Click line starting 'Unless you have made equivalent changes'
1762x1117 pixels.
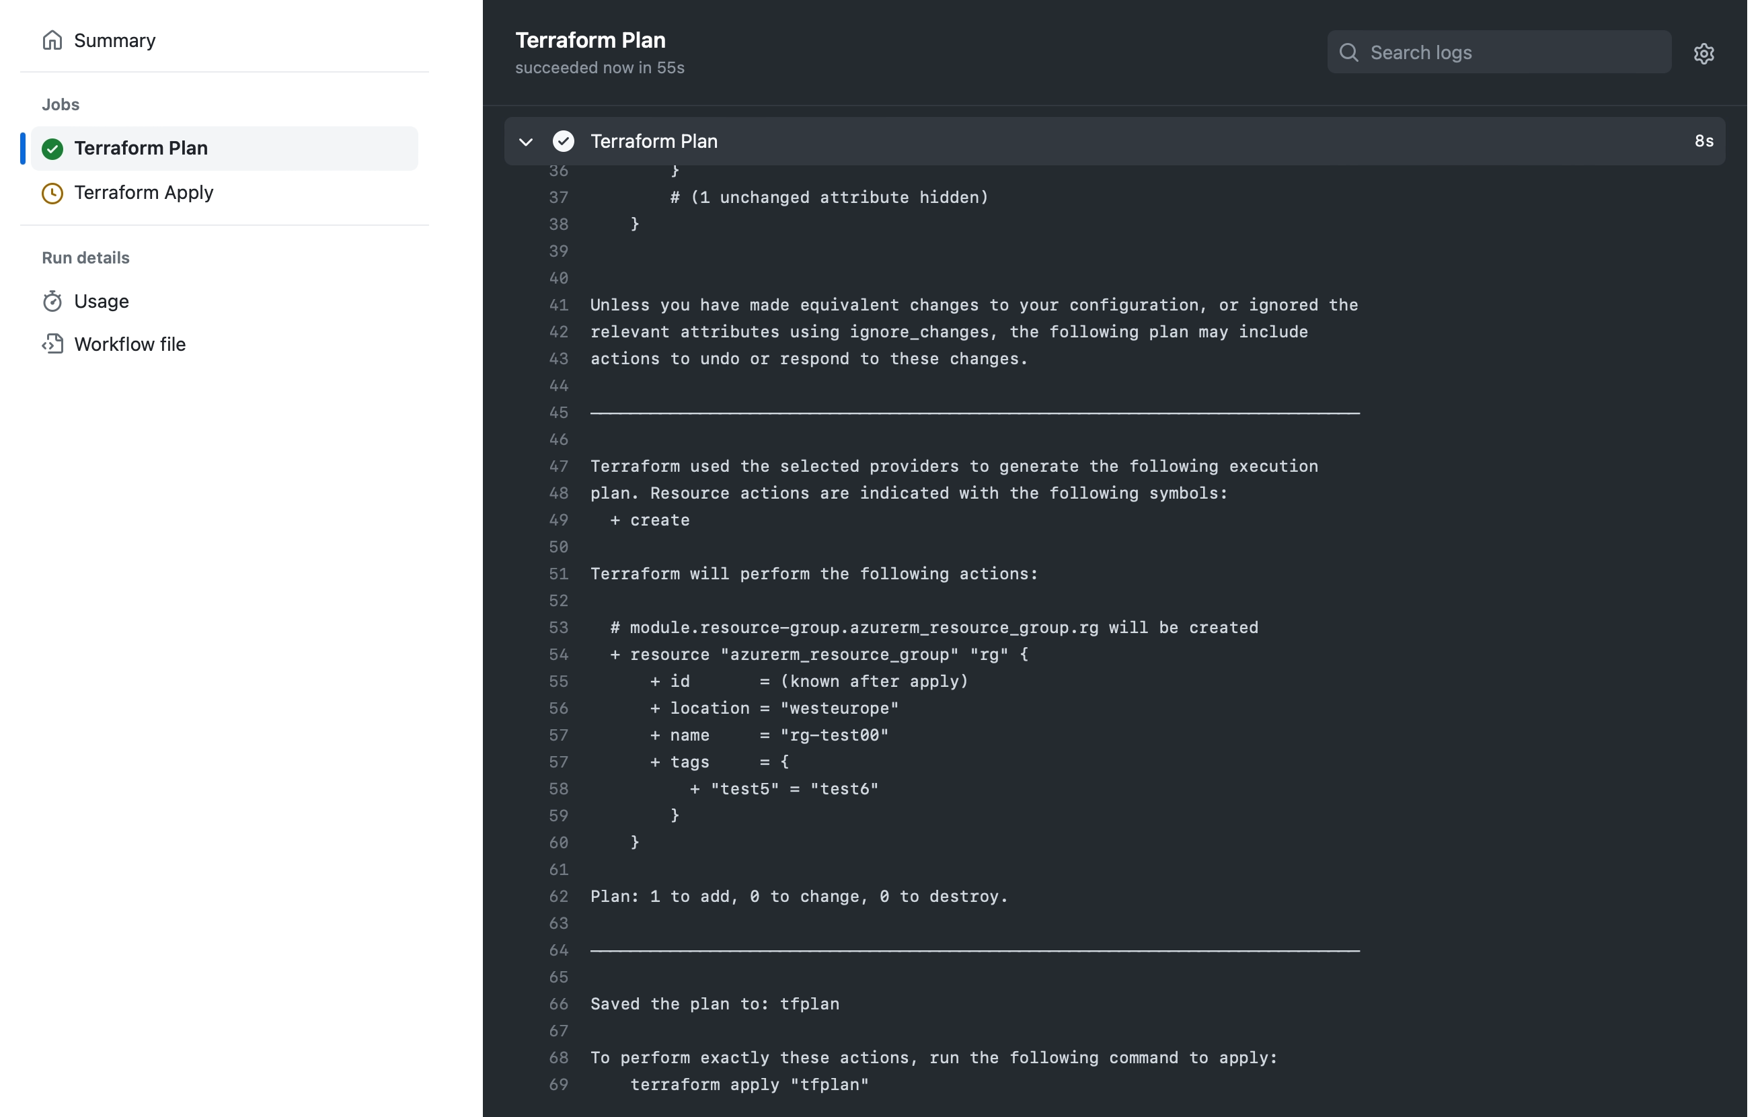[974, 305]
